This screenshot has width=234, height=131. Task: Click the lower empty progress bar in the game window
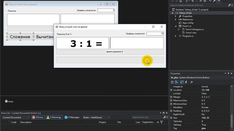click(x=110, y=60)
